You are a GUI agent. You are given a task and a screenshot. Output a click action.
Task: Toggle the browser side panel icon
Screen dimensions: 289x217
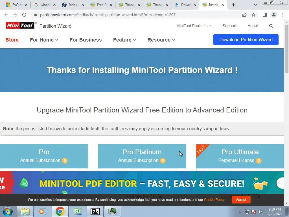(x=265, y=15)
